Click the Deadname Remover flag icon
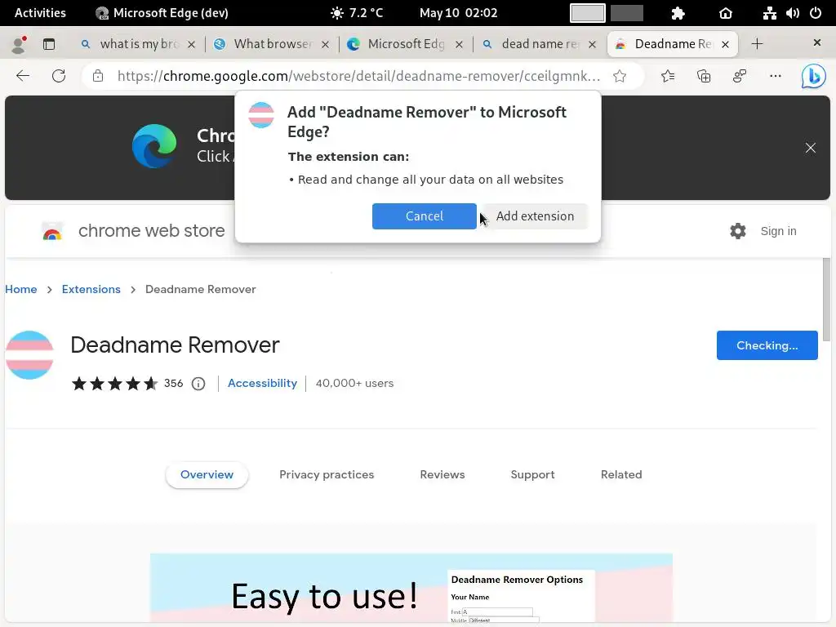Screen dimensions: 836x627 [x=29, y=355]
